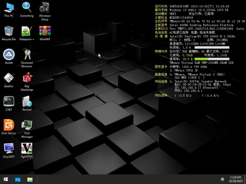Click the 'VMware Virtual RAM' memory line
The height and width of the screenshot is (184, 246).
coord(201,63)
